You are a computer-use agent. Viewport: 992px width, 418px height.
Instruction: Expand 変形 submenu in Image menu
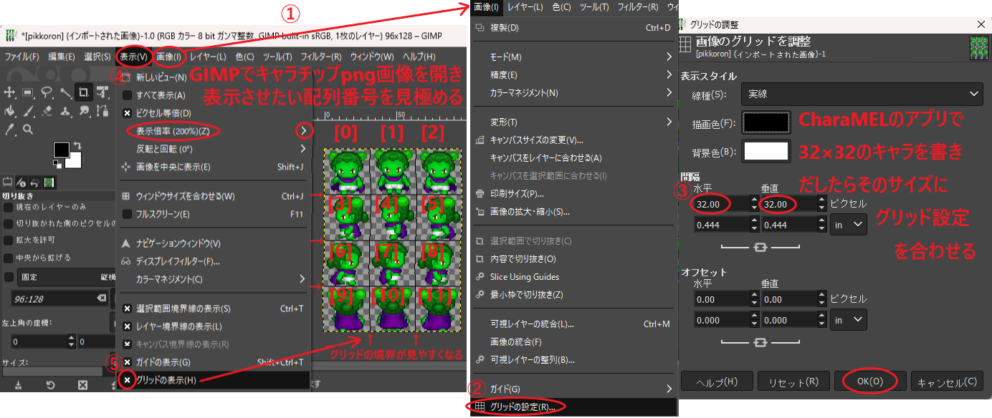click(575, 122)
